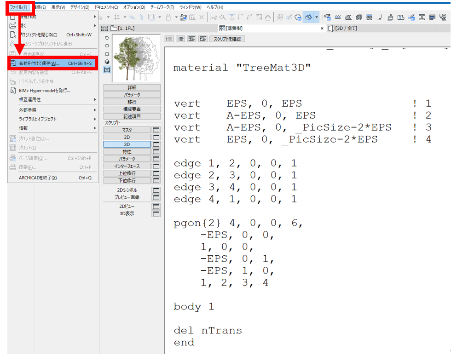Click the 詳細 button
This screenshot has height=356, width=451.
[132, 87]
